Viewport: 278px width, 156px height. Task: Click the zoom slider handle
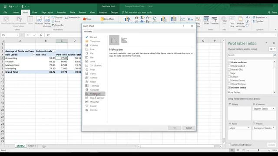[258, 150]
